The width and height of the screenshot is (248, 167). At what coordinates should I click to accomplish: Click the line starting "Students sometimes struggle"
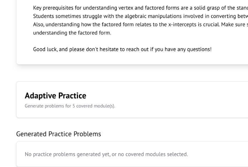[104, 16]
